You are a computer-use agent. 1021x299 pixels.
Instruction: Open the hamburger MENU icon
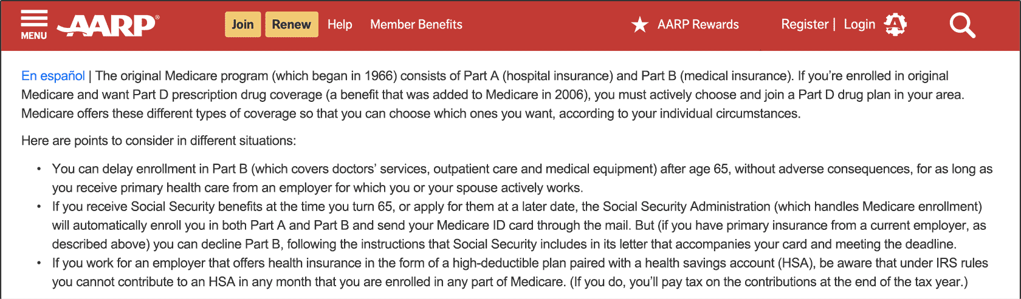click(x=33, y=19)
